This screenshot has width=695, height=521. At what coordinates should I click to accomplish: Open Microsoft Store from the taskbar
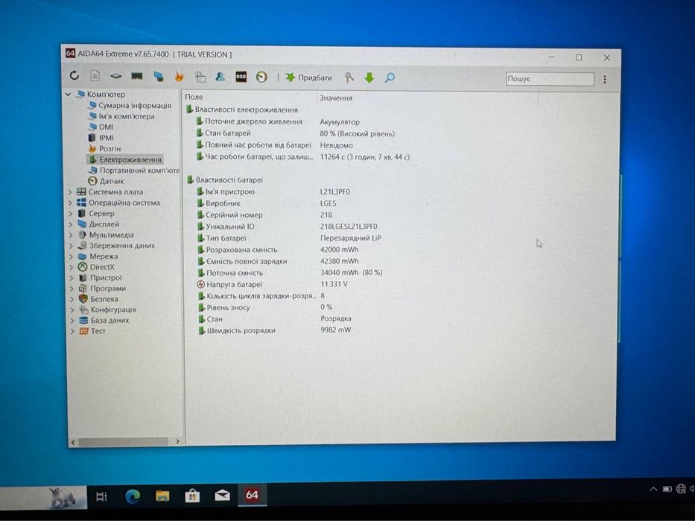[192, 496]
